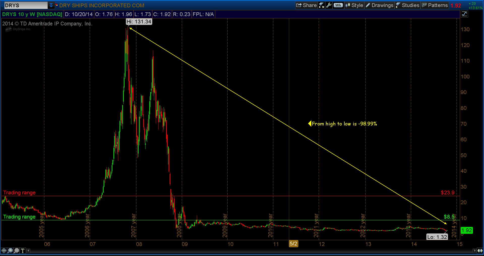484x256 pixels.
Task: Open the quick study flask icon
Action: [x=321, y=5]
